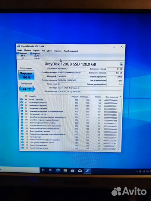The width and height of the screenshot is (151, 201).
Task: Click the attribute list scroll-down arrow
Action: [119, 150]
